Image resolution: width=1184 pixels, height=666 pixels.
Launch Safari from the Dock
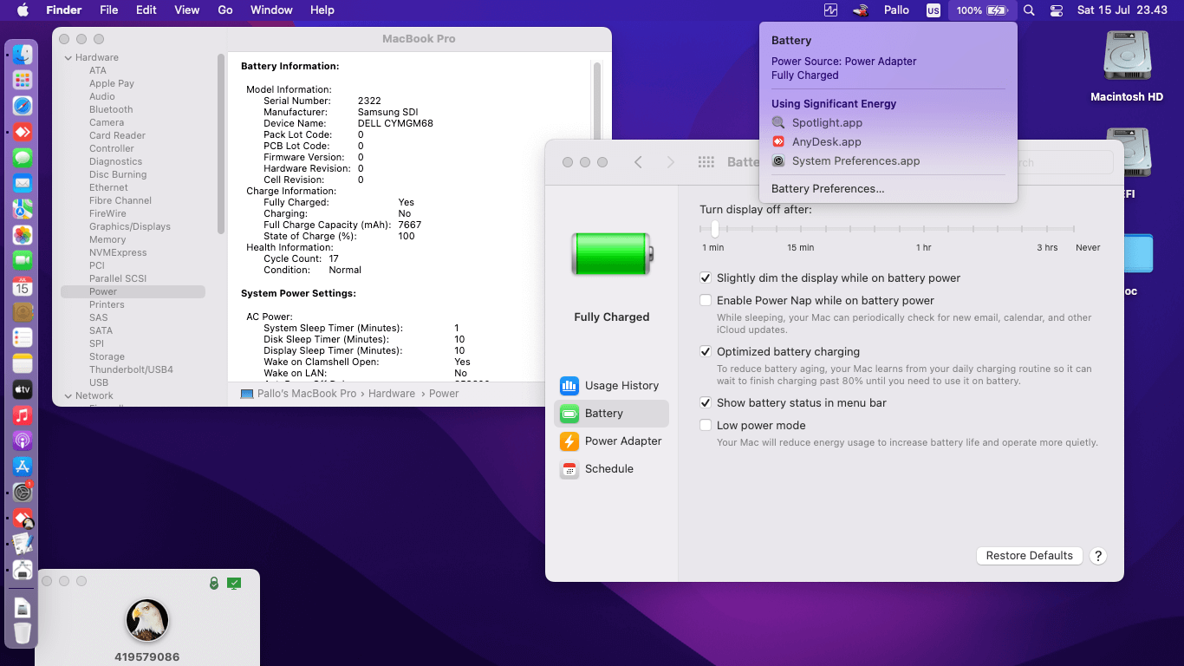coord(23,106)
